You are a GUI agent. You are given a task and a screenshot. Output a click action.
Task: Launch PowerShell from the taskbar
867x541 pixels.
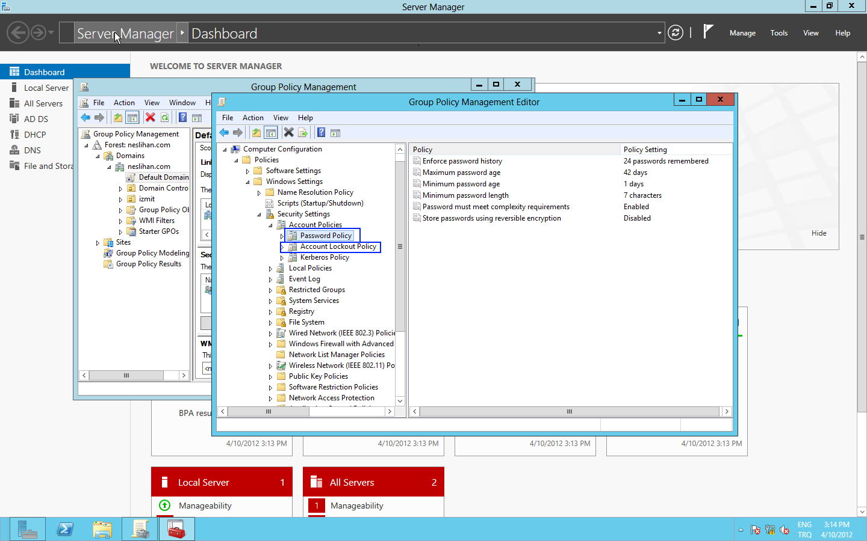65,529
